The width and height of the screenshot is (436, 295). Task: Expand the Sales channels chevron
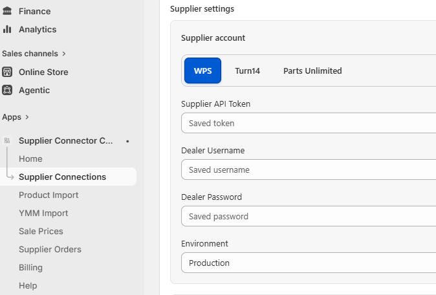[x=64, y=54]
